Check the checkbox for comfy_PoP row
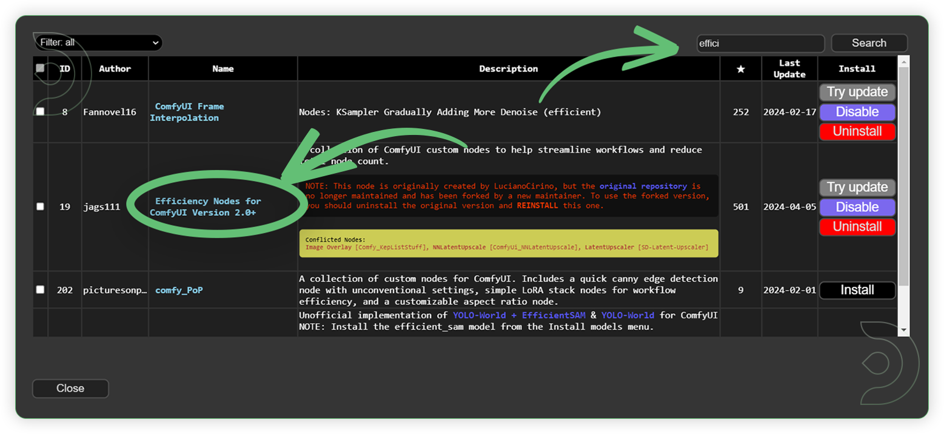 coord(40,289)
